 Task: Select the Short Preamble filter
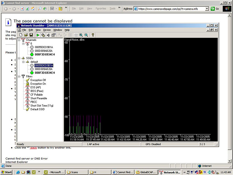38,98
